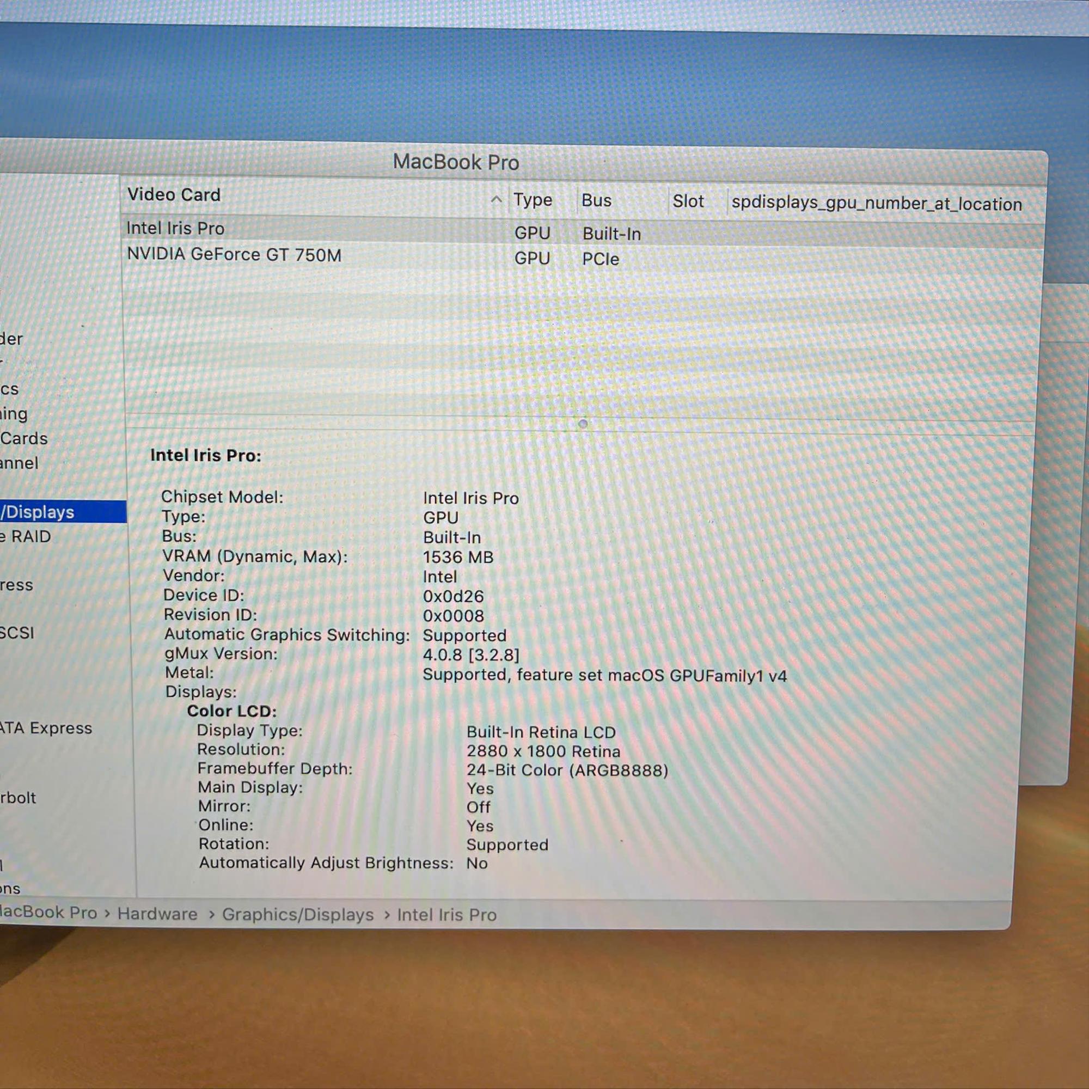
Task: Sort by the Slot column header
Action: 688,201
